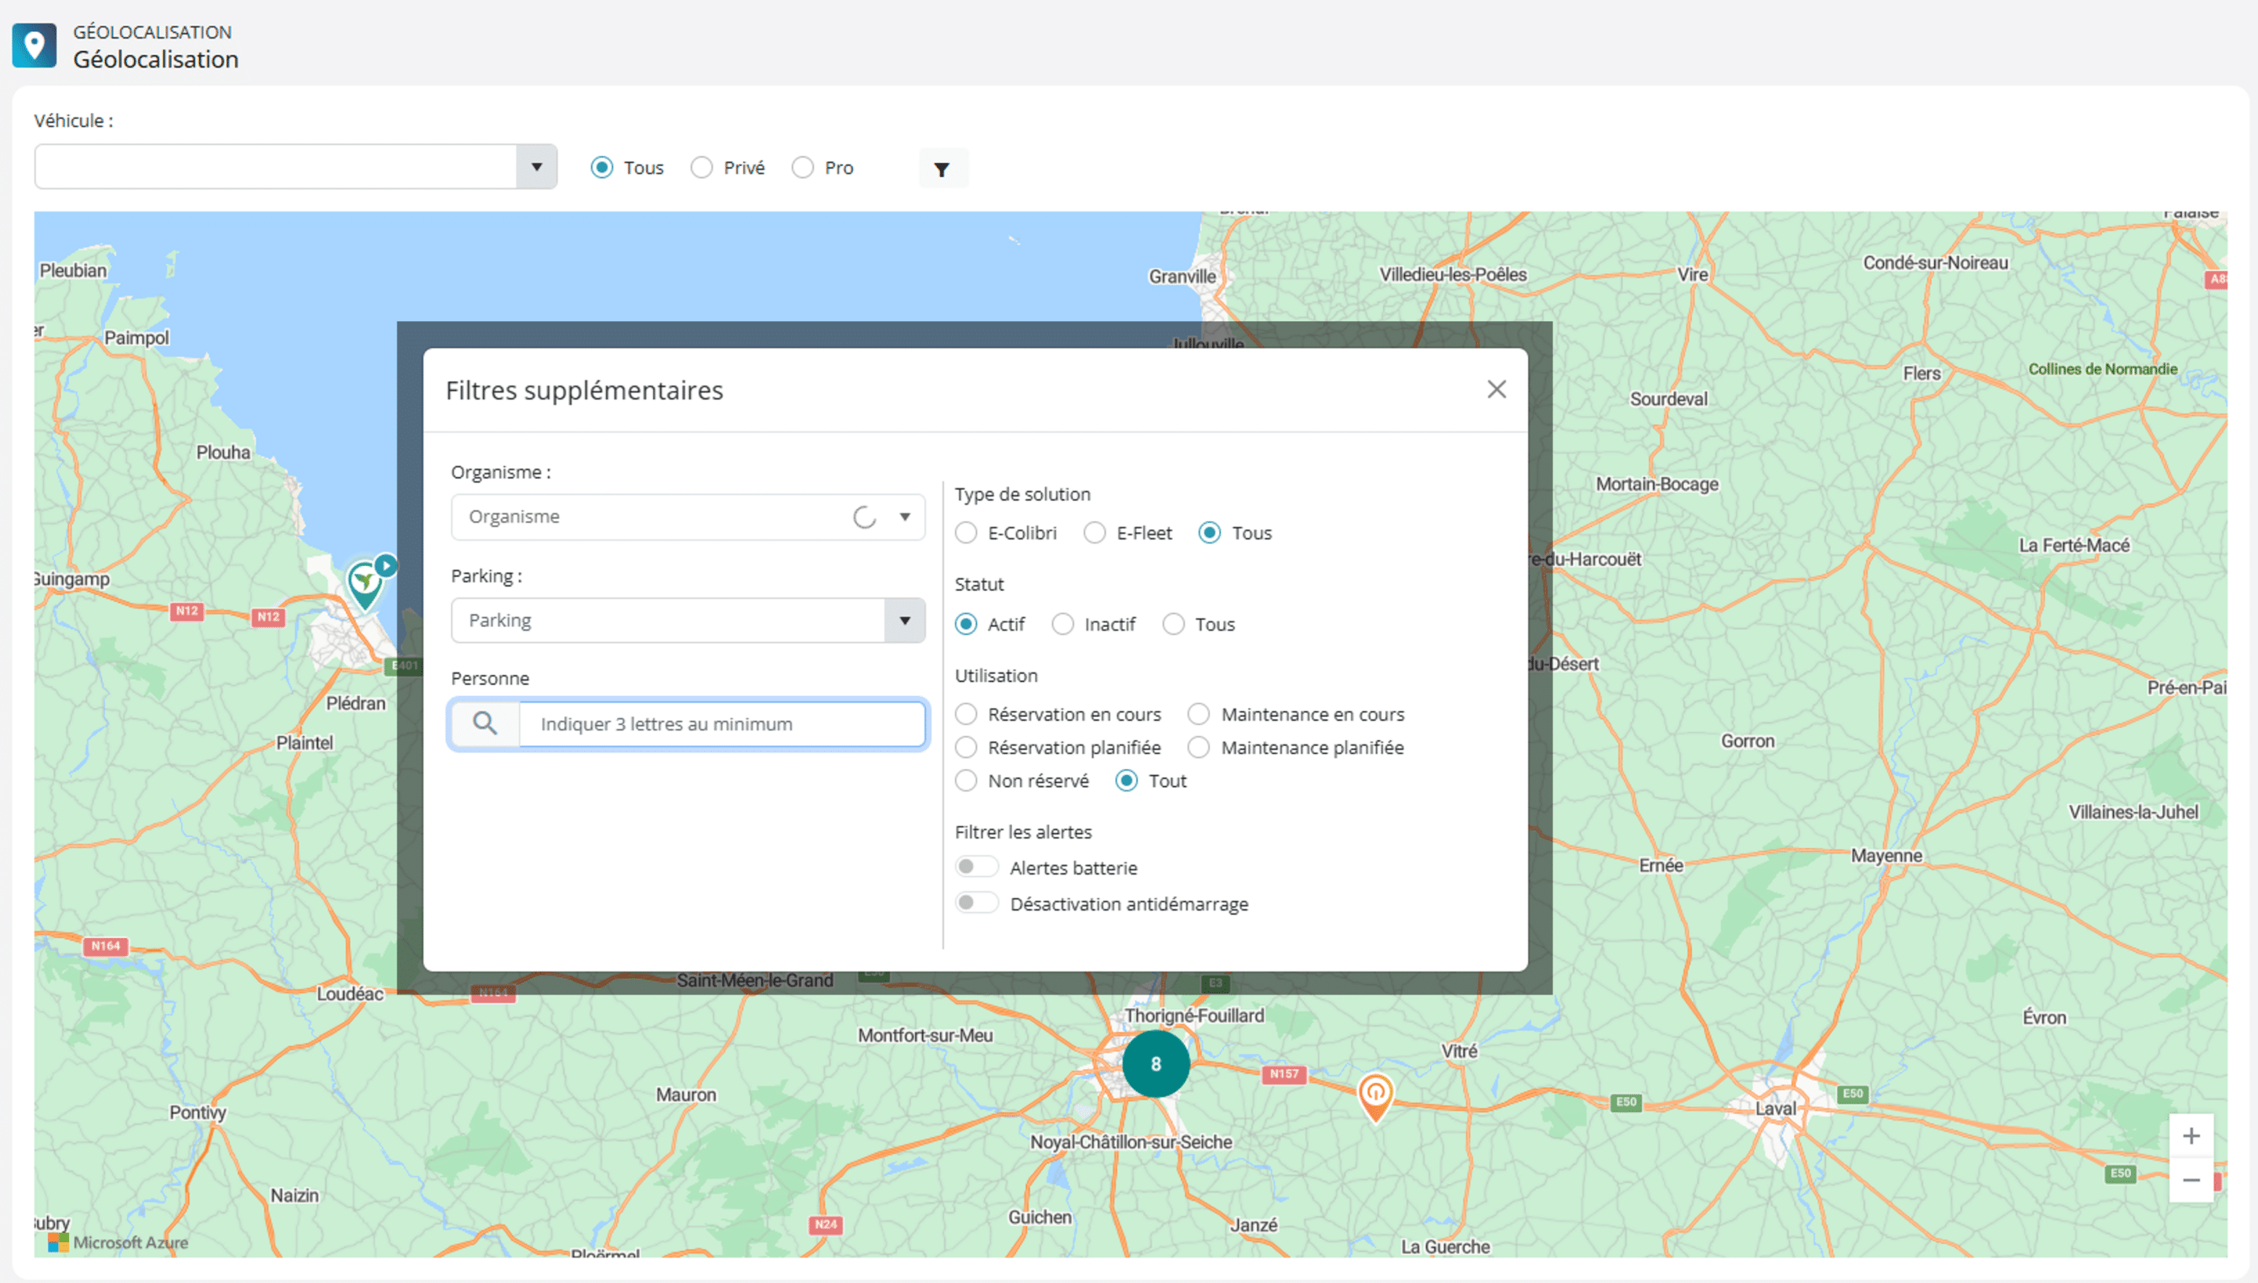Screen dimensions: 2258x1283
Task: Click the N157 road badge on map
Action: [x=1283, y=1075]
